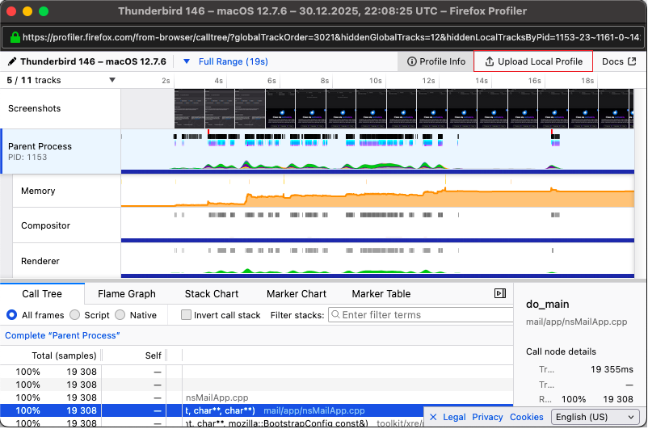648x429 pixels.
Task: Click the do_main sidebar title
Action: (x=547, y=305)
